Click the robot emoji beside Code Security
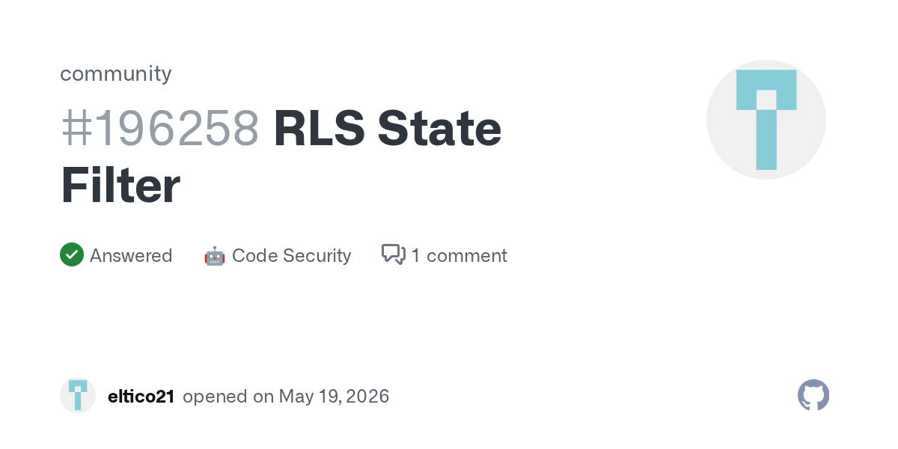Viewport: 898px width, 449px height. click(x=214, y=256)
